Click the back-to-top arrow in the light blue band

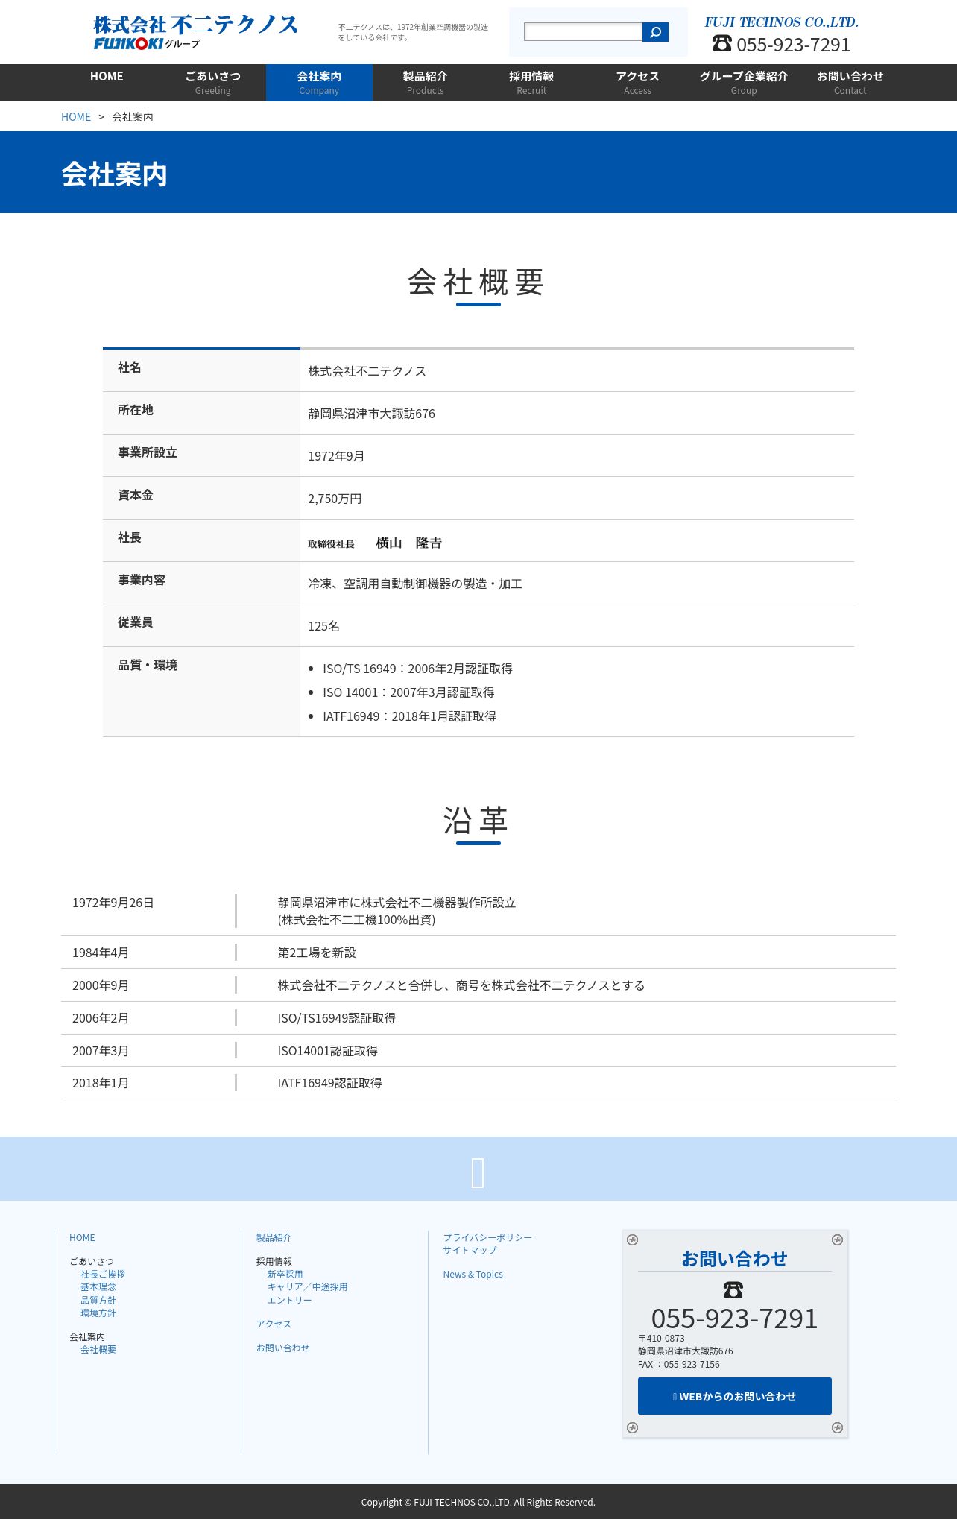[479, 1172]
